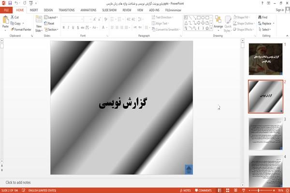This screenshot has height=193, width=290.
Task: Click the blue home action button on slide
Action: point(188,169)
